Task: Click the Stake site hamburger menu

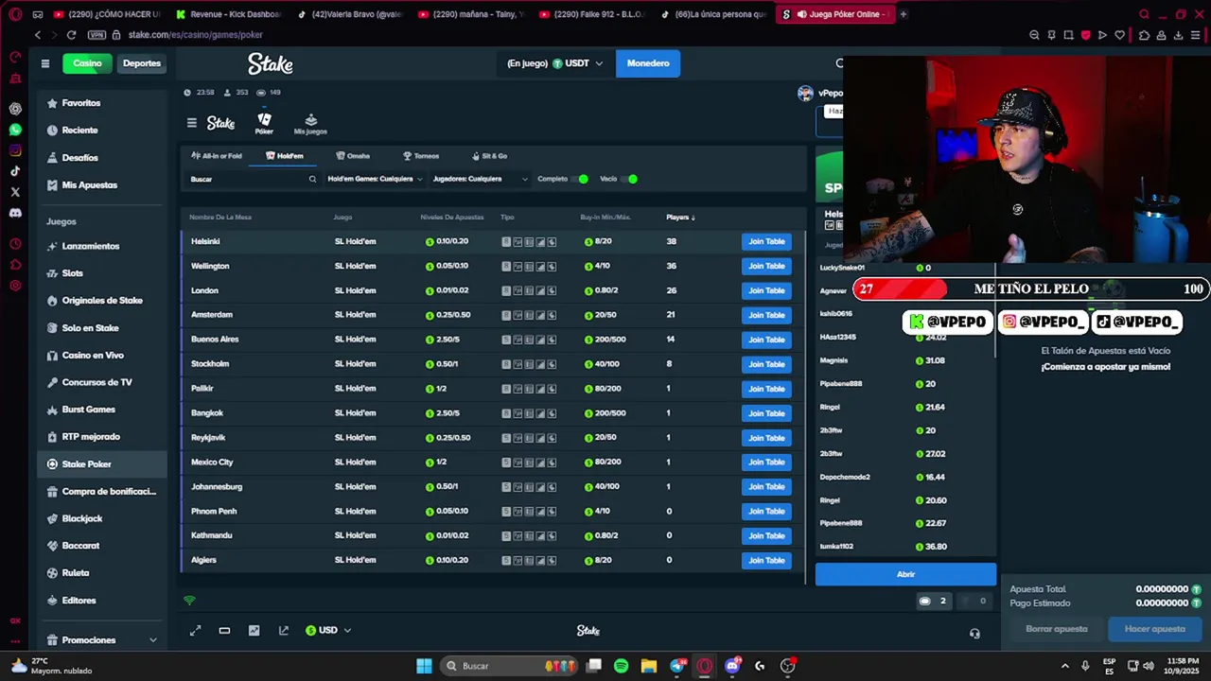Action: [x=44, y=63]
